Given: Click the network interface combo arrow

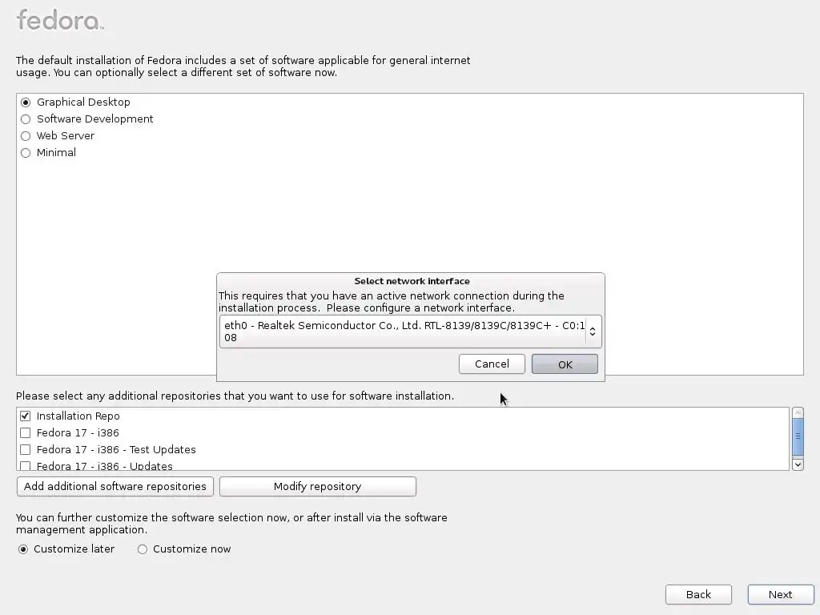Looking at the screenshot, I should coord(593,332).
